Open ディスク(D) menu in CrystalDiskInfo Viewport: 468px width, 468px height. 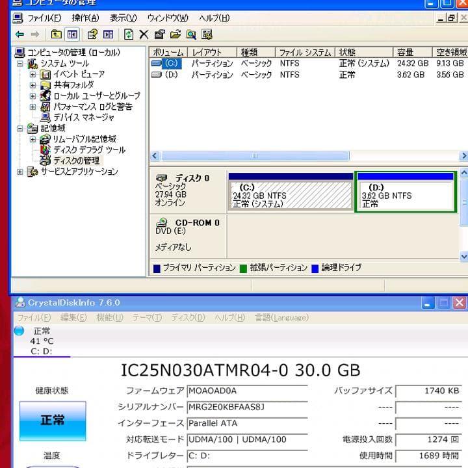(x=188, y=318)
